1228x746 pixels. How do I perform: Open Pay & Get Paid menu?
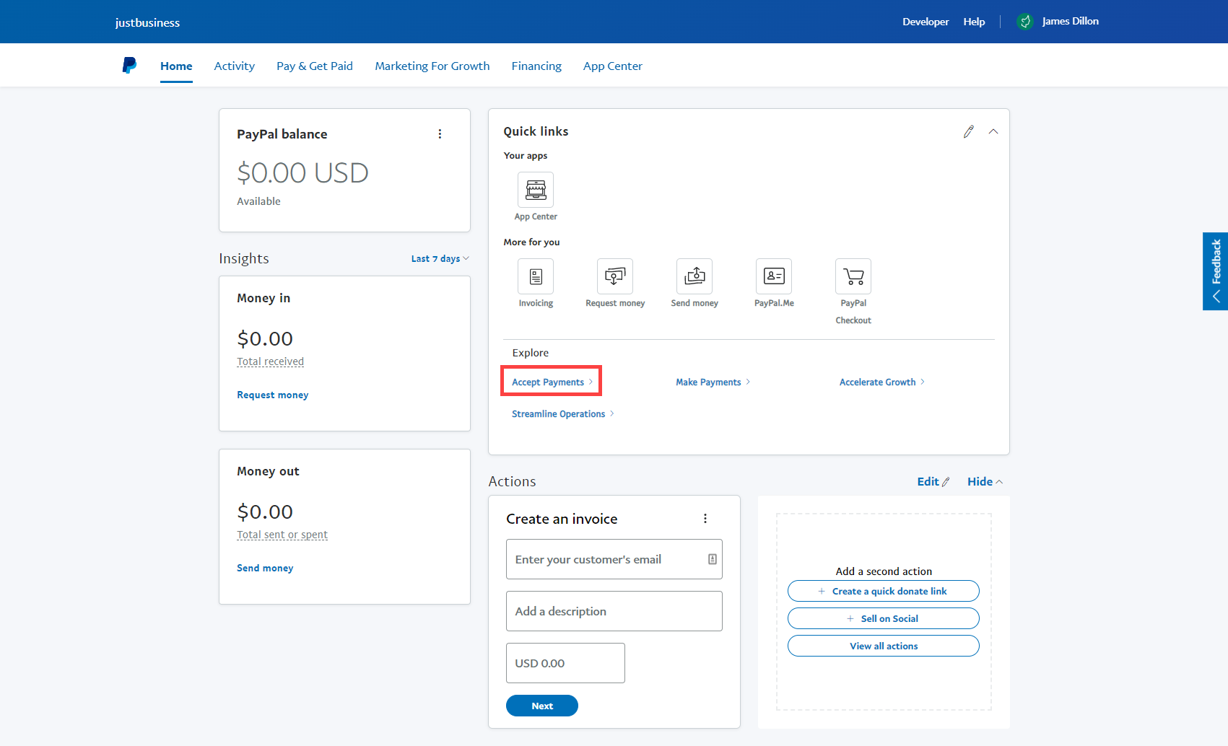click(x=315, y=66)
